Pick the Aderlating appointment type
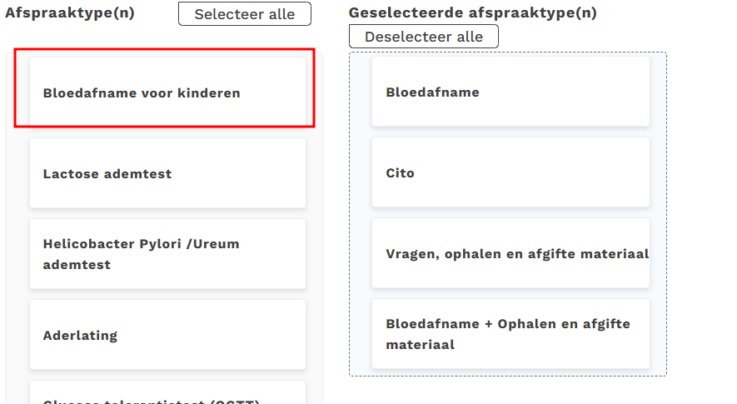Screen dimensions: 737x404 167,335
